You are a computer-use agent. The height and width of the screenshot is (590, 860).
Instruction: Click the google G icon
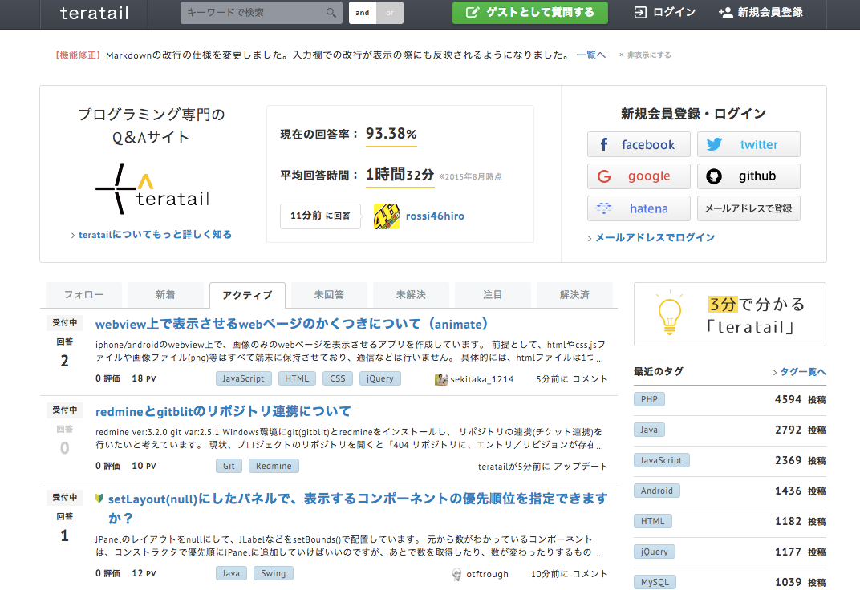coord(604,176)
